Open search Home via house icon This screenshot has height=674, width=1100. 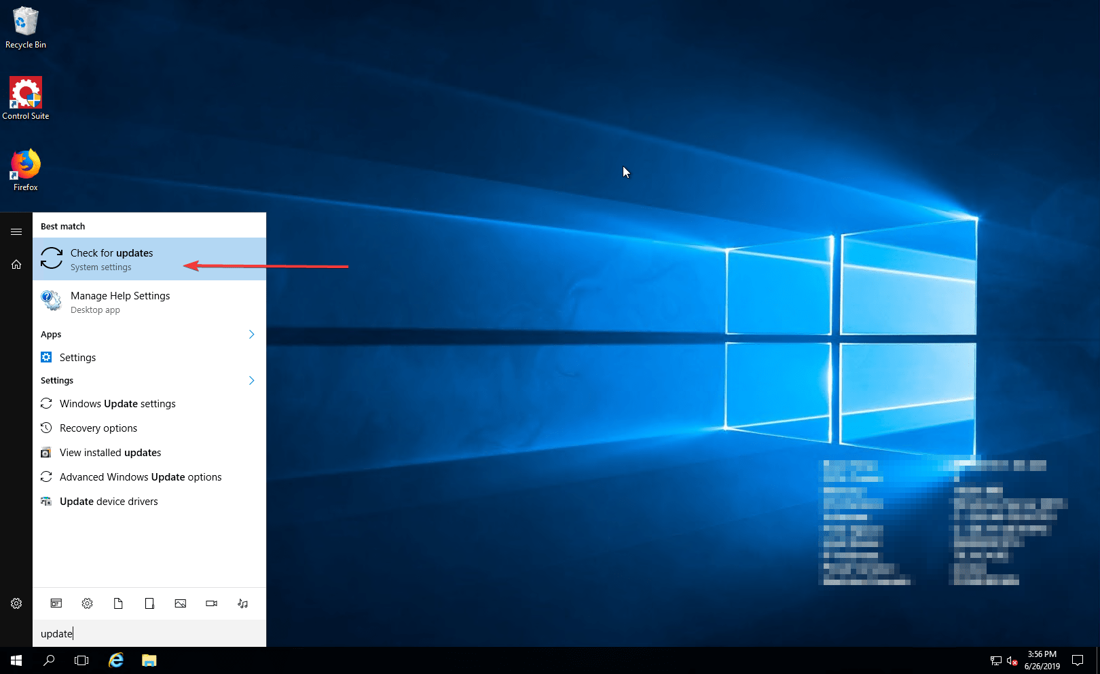point(16,264)
